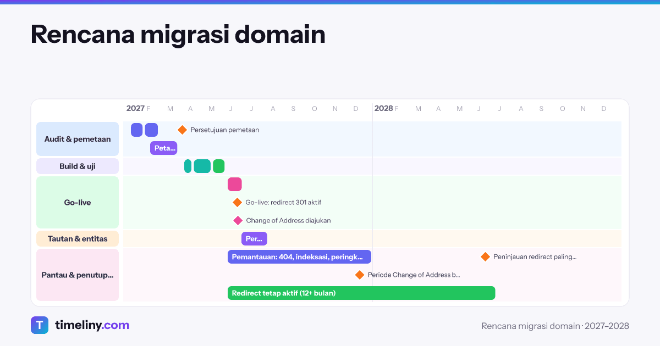The height and width of the screenshot is (346, 660).
Task: Click the orange diamond beside Persetujuan pemetaan
Action: [182, 130]
